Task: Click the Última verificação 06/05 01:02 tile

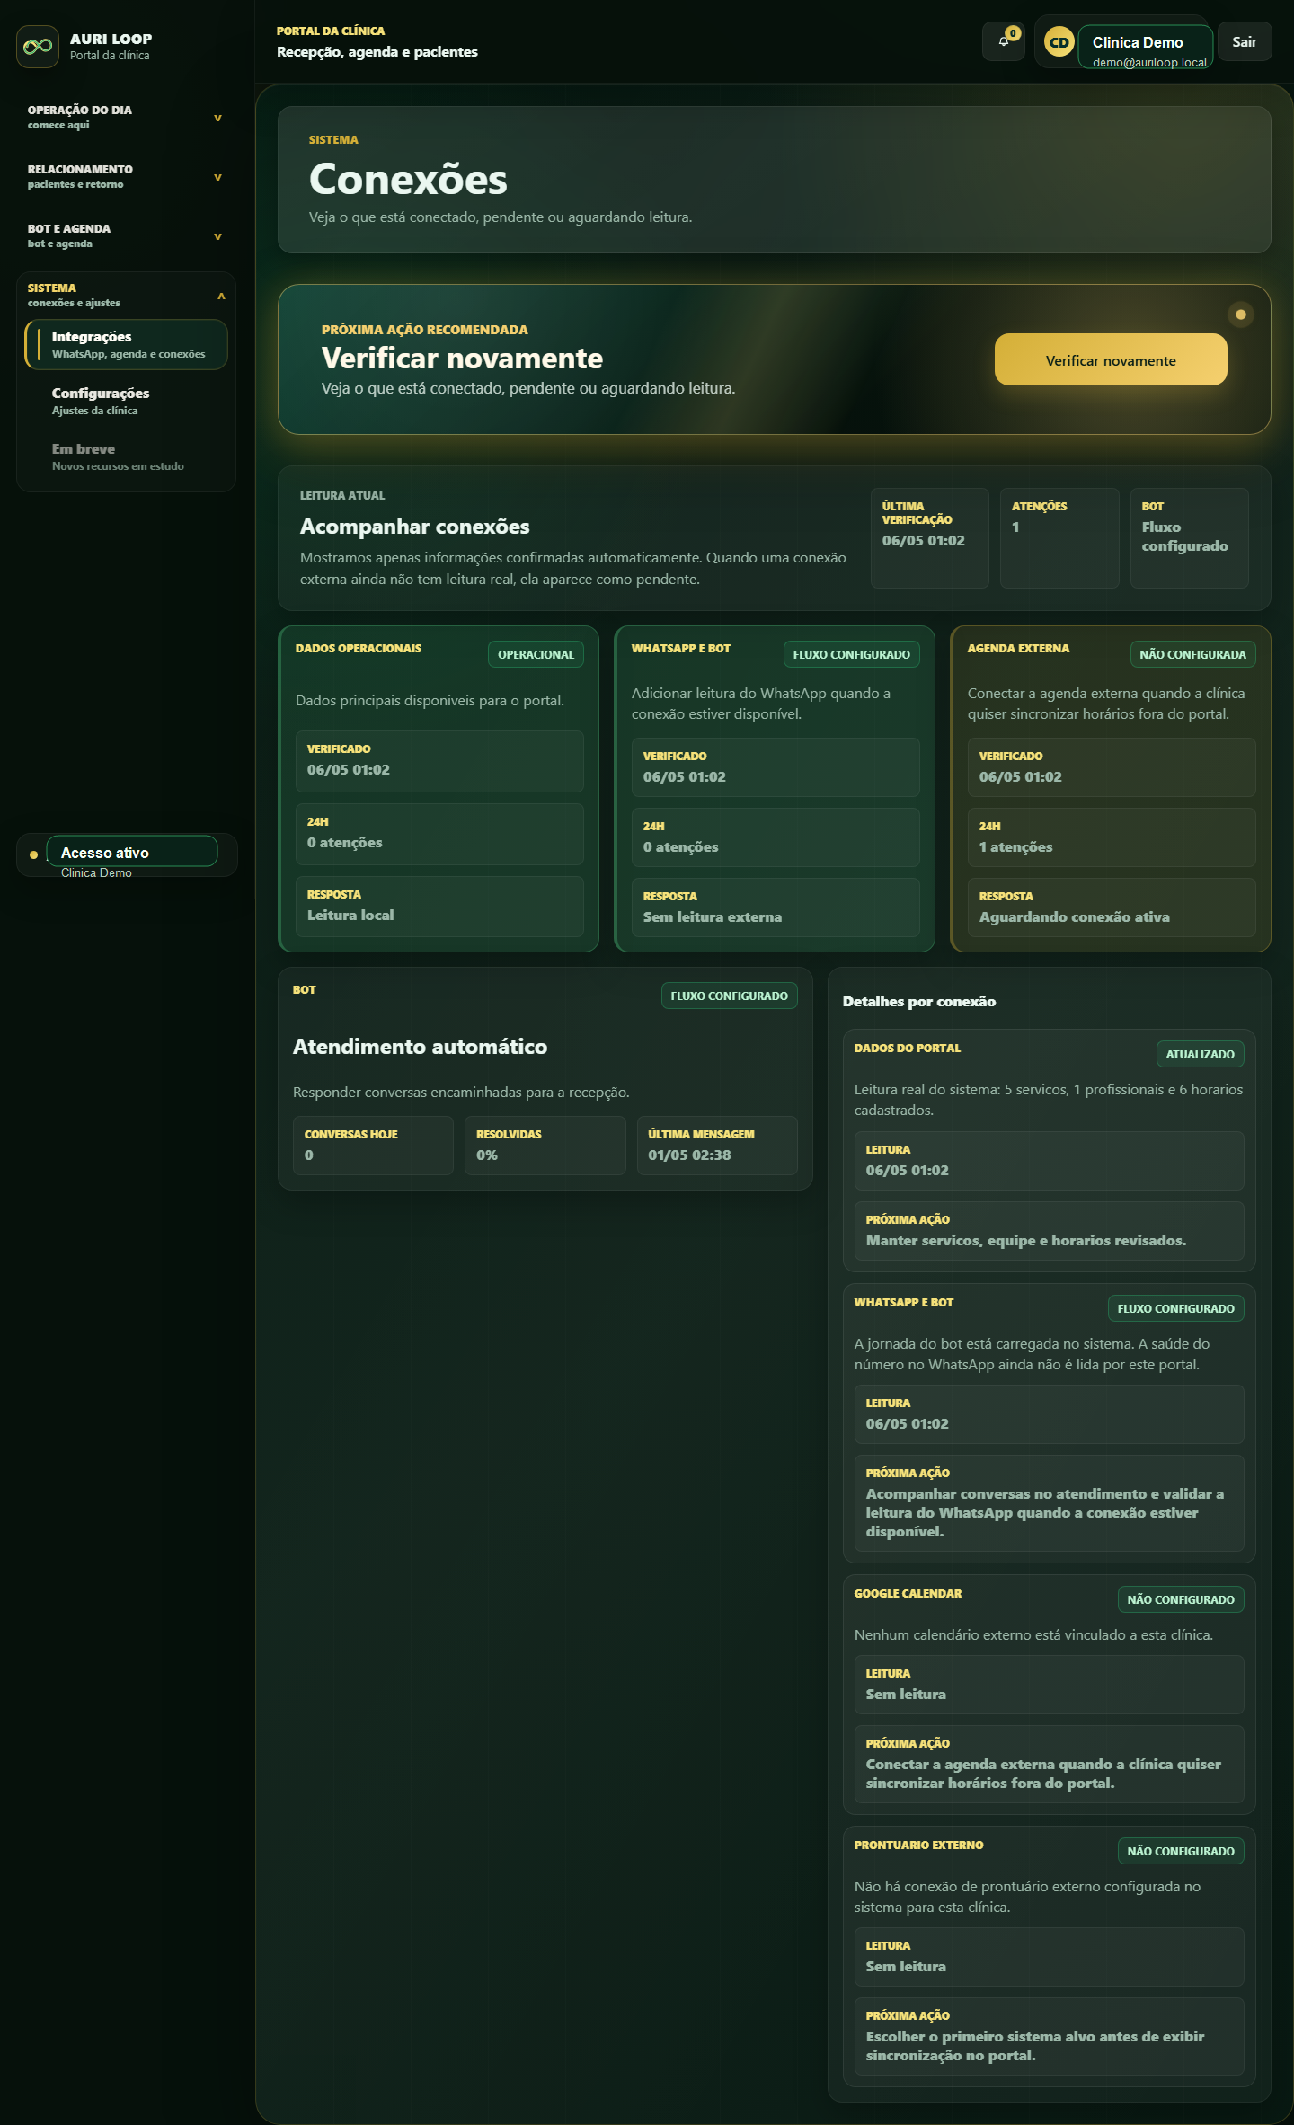Action: click(x=930, y=538)
